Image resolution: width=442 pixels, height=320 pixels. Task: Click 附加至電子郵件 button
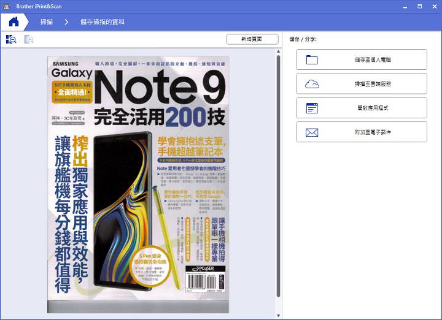[x=362, y=132]
